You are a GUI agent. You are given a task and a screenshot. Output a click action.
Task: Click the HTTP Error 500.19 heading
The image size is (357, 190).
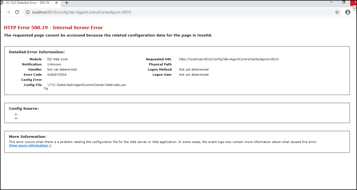(53, 28)
